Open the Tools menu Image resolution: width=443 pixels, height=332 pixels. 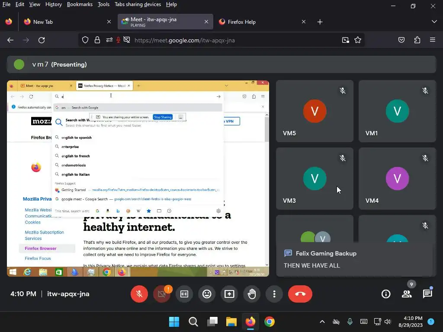103,4
